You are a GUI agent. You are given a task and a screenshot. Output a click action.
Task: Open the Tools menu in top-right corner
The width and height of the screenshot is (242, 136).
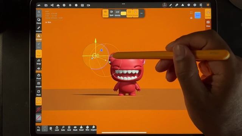coord(208,5)
